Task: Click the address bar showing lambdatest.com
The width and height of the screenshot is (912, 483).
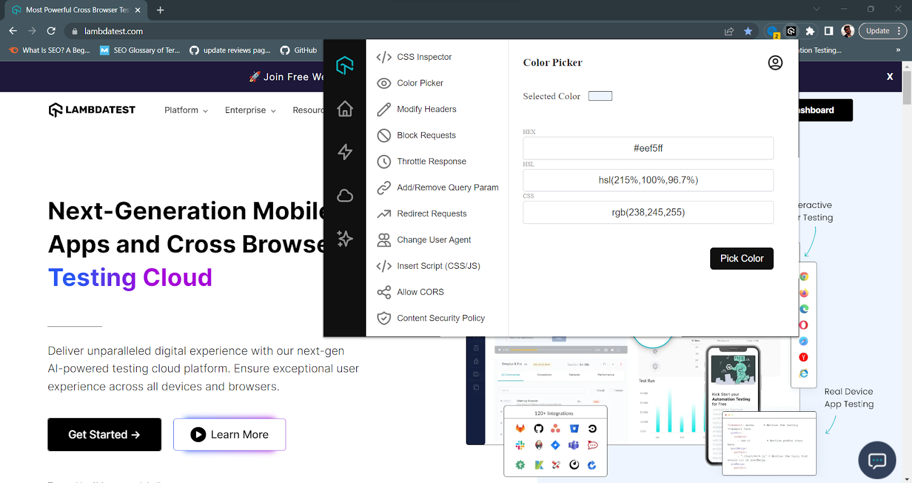Action: [x=393, y=31]
